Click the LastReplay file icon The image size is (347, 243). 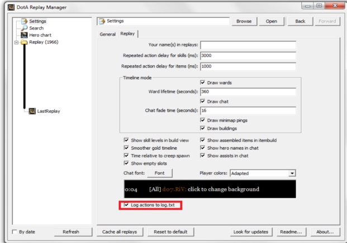point(32,111)
